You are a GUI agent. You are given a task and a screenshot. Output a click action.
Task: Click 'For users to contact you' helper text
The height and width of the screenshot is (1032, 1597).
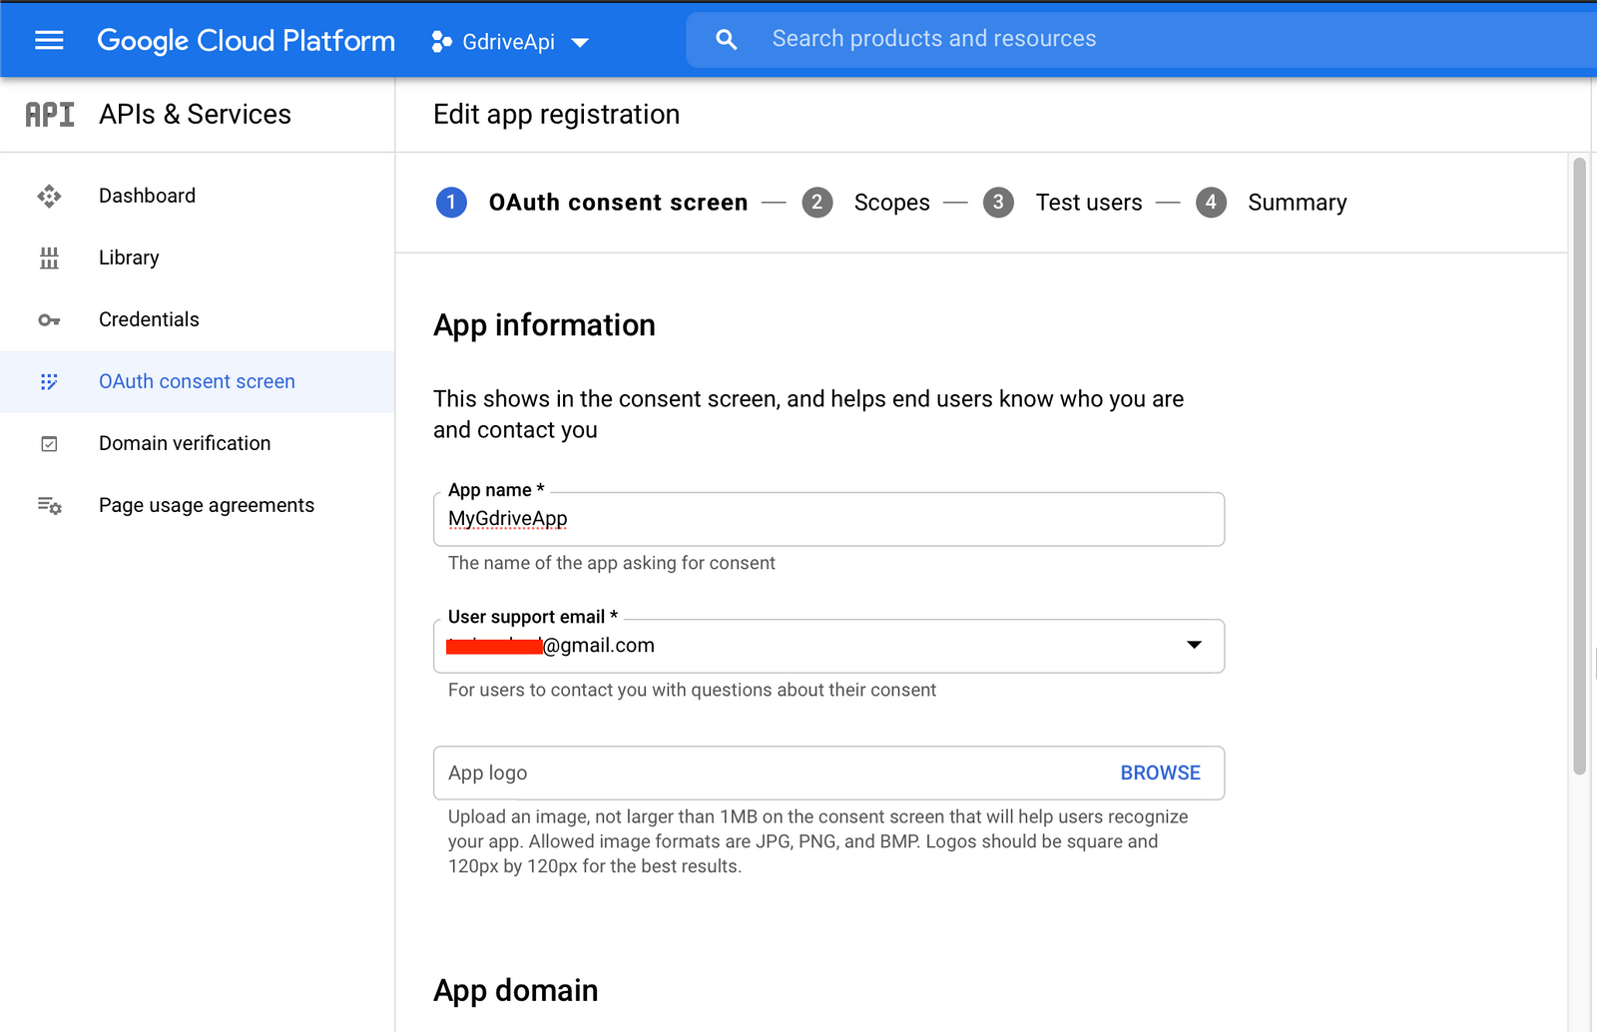click(x=692, y=690)
